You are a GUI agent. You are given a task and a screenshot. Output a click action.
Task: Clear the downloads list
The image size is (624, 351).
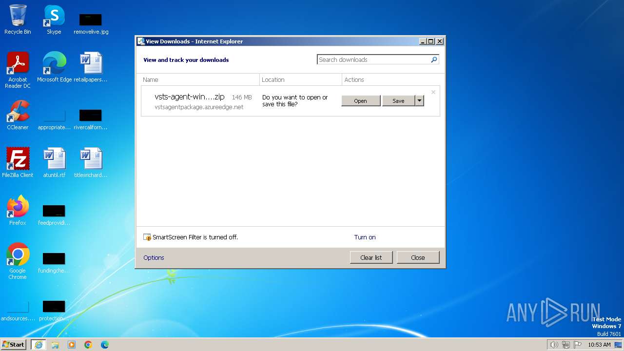click(x=371, y=258)
